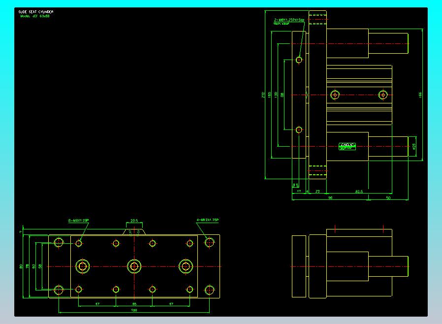Select the 2-M8X1.25PX15dp callout text

[x=289, y=20]
